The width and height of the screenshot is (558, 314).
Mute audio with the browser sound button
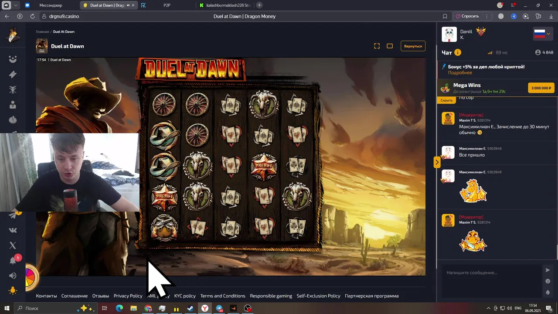(x=6, y=5)
